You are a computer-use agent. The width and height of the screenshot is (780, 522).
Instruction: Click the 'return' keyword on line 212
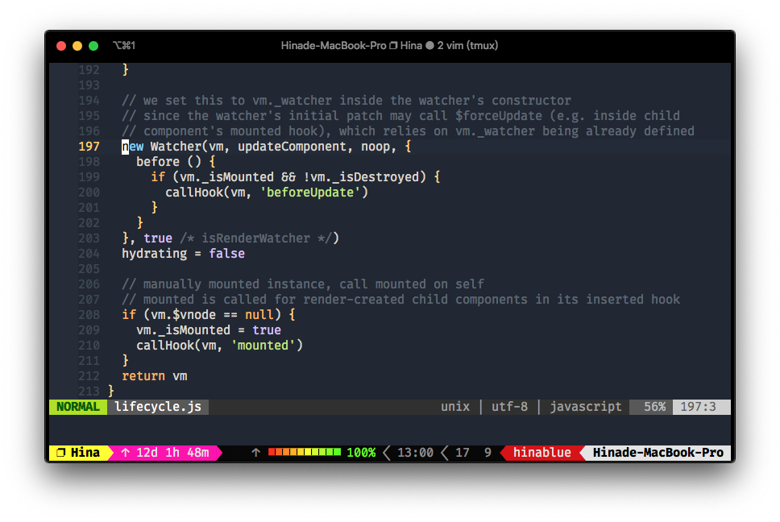tap(143, 376)
